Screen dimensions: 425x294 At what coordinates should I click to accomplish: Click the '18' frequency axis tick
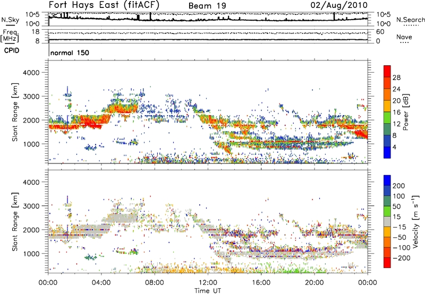35,32
